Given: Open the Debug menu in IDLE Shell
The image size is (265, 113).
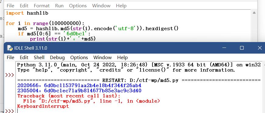Looking at the screenshot, I should point(57,58).
